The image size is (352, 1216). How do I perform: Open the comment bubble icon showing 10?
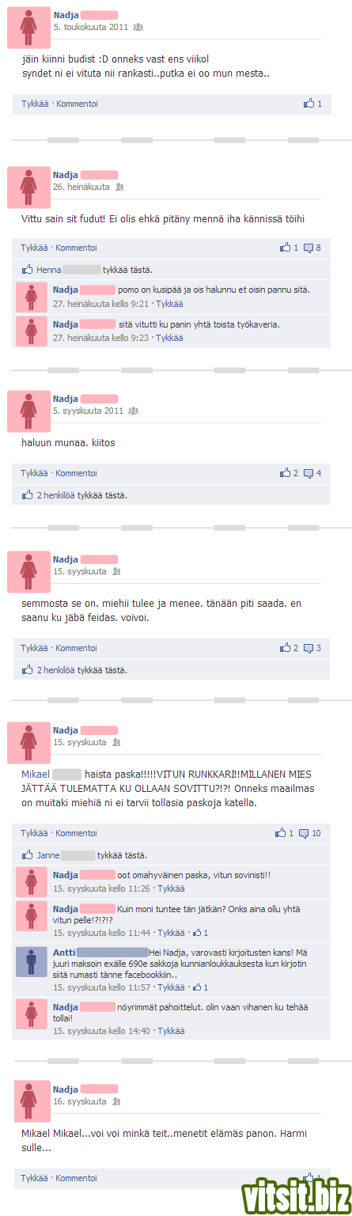coord(304,833)
